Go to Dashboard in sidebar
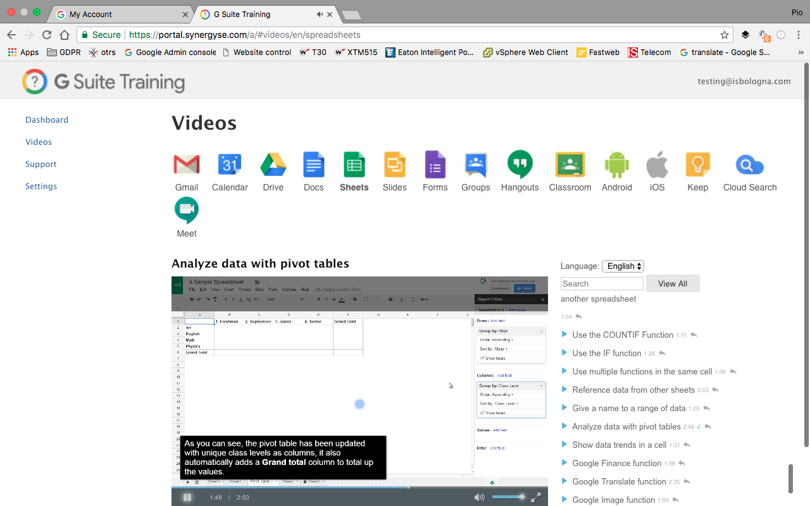Image resolution: width=810 pixels, height=506 pixels. 47,120
